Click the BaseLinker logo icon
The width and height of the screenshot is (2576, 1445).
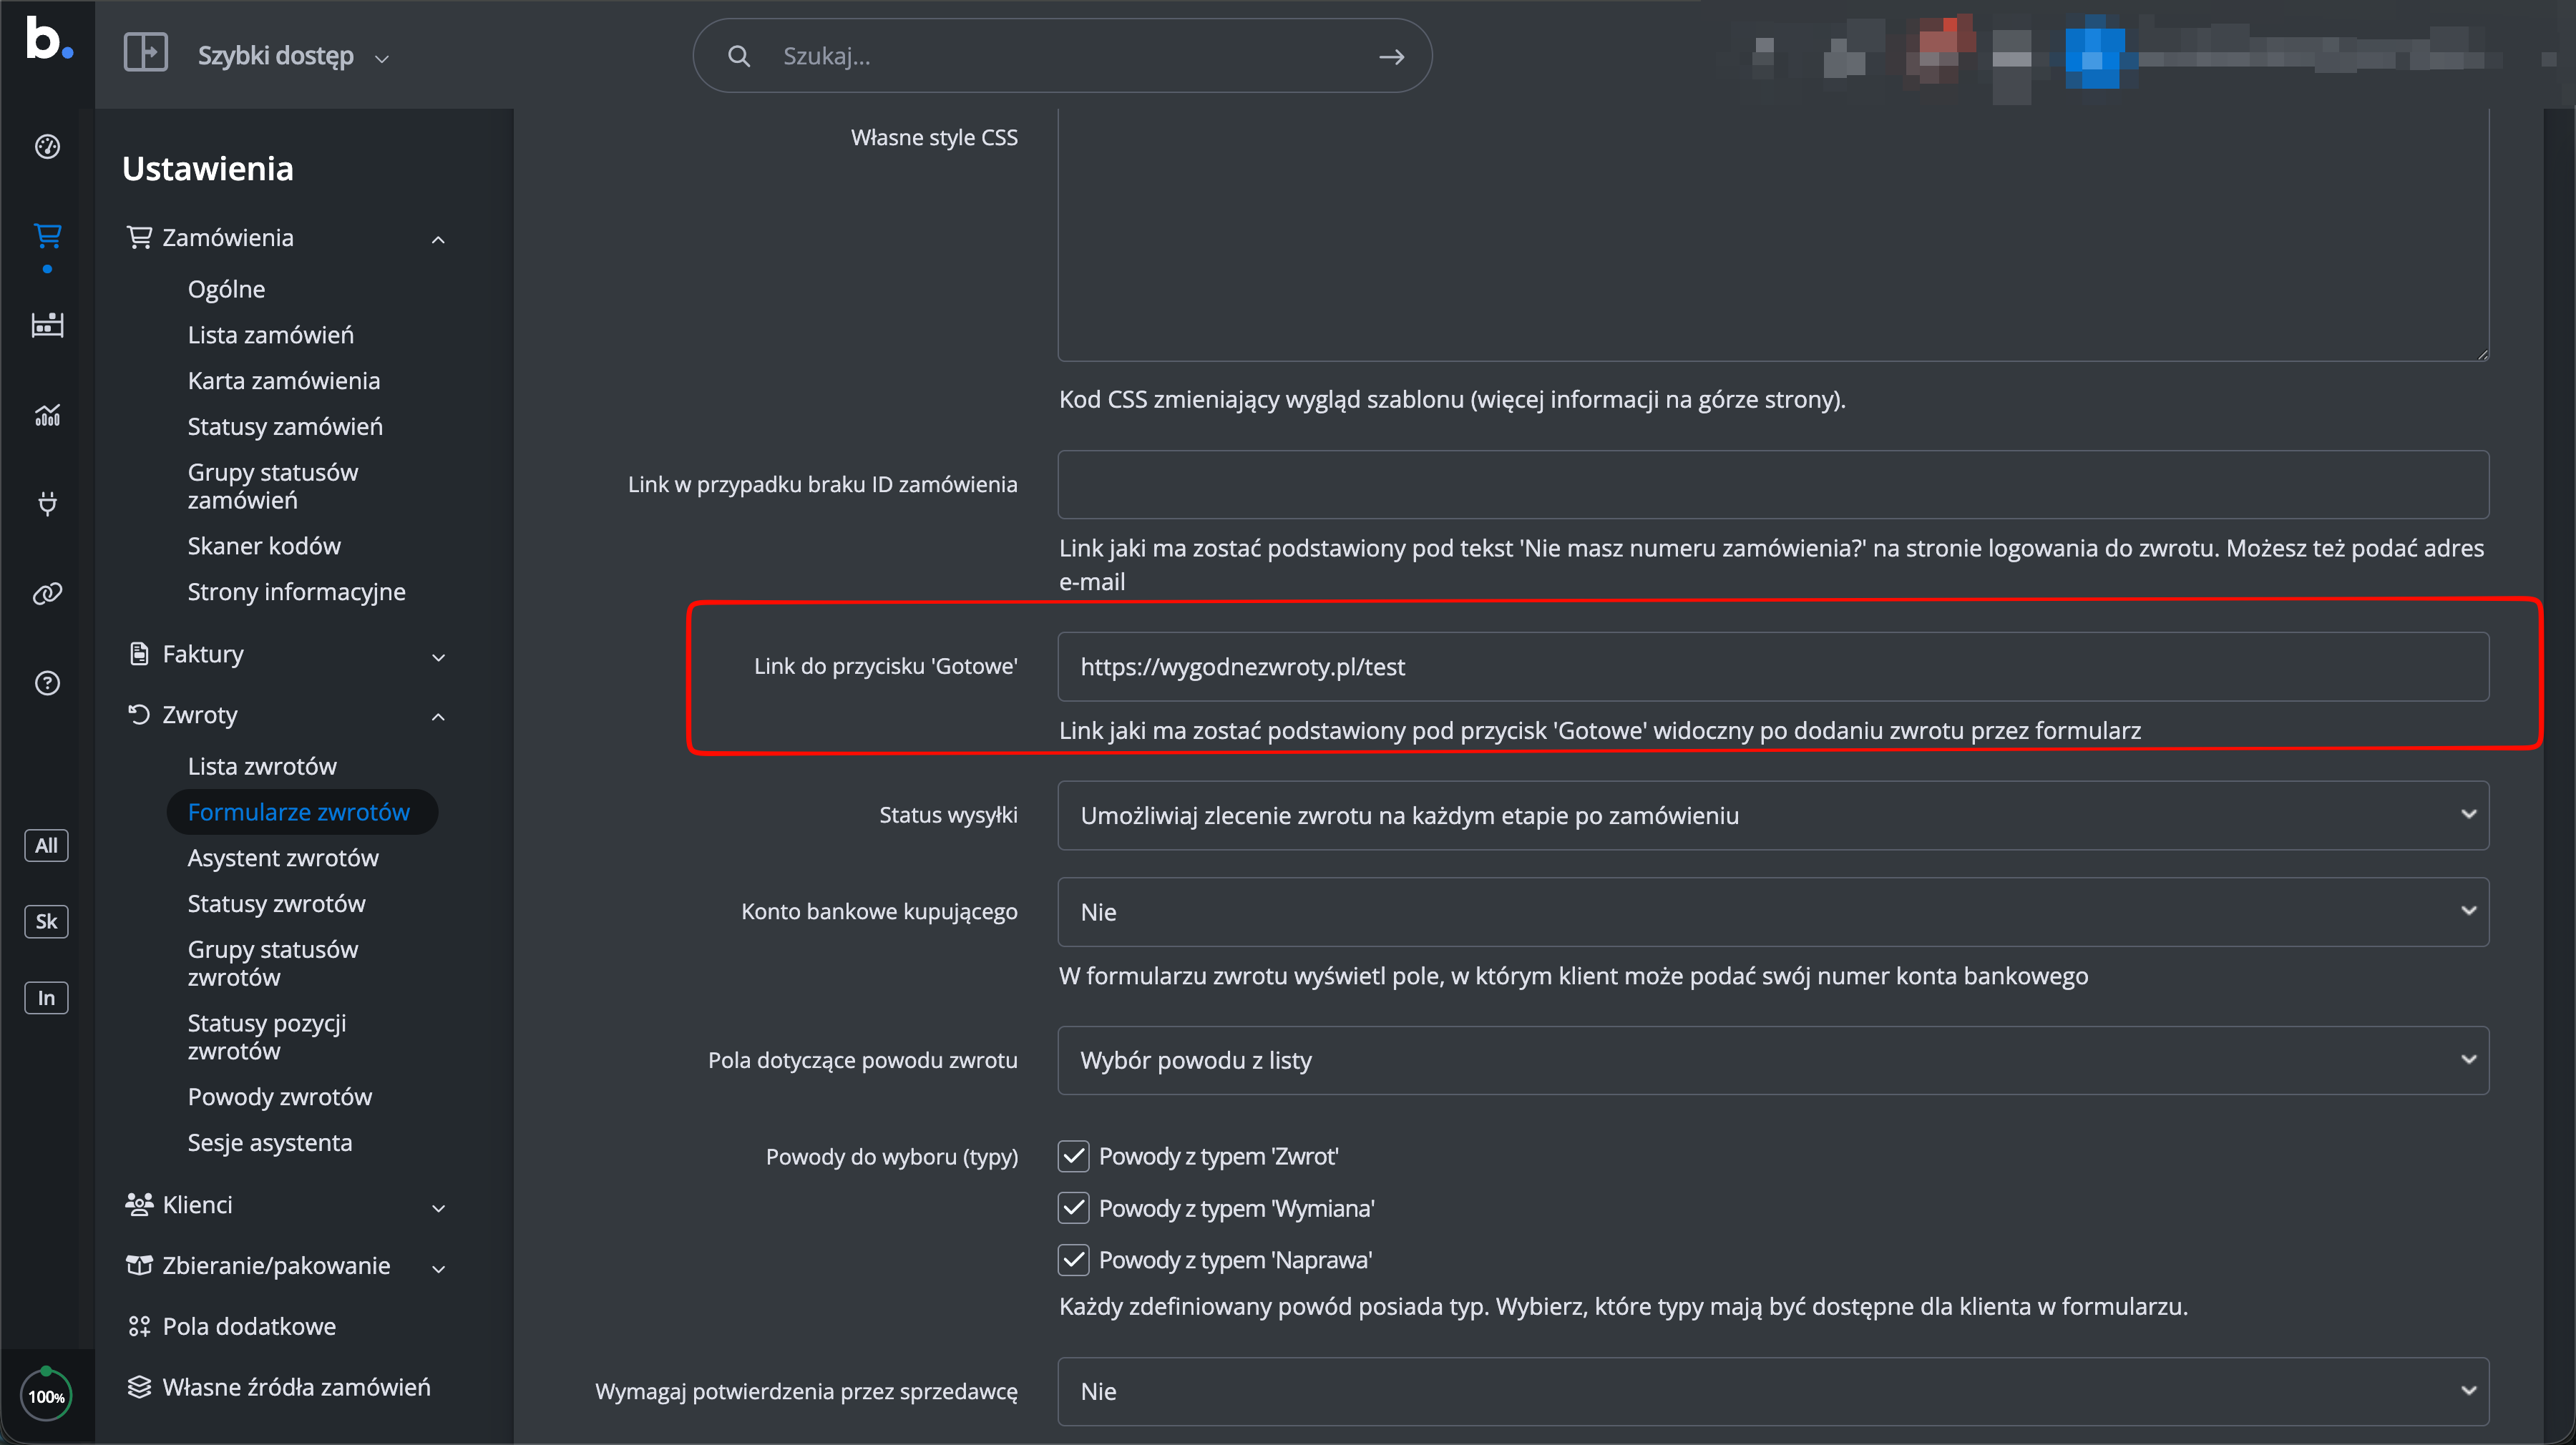(x=48, y=39)
